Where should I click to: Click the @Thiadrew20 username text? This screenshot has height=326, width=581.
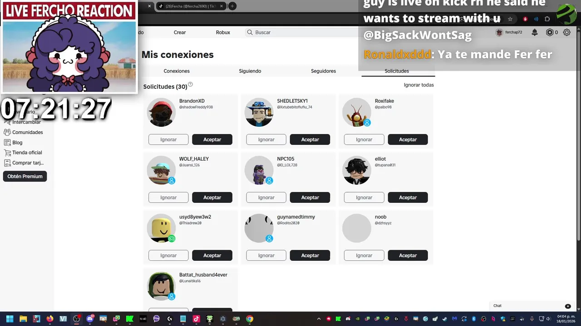tap(190, 223)
